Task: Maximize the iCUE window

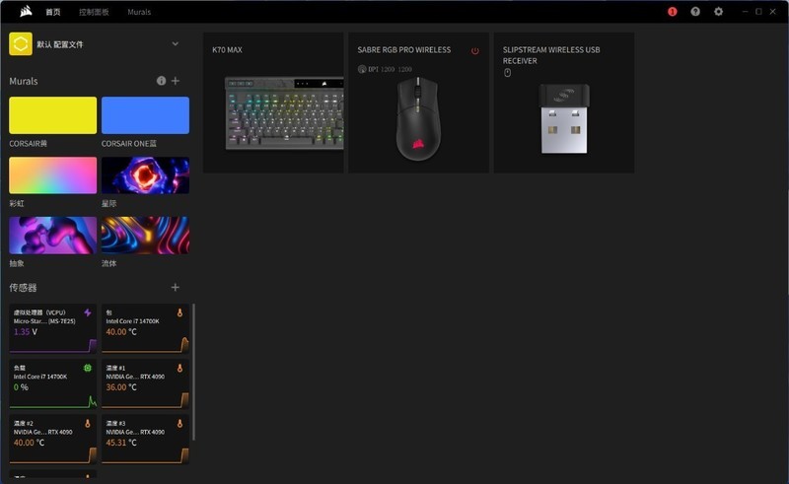Action: pos(758,12)
